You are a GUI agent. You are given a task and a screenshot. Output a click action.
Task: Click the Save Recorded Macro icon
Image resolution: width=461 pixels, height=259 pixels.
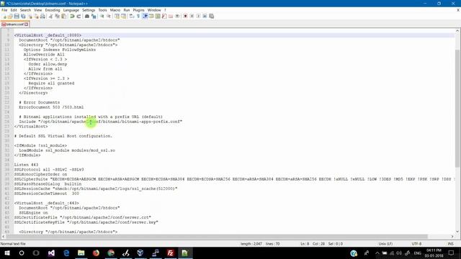pyautogui.click(x=211, y=16)
